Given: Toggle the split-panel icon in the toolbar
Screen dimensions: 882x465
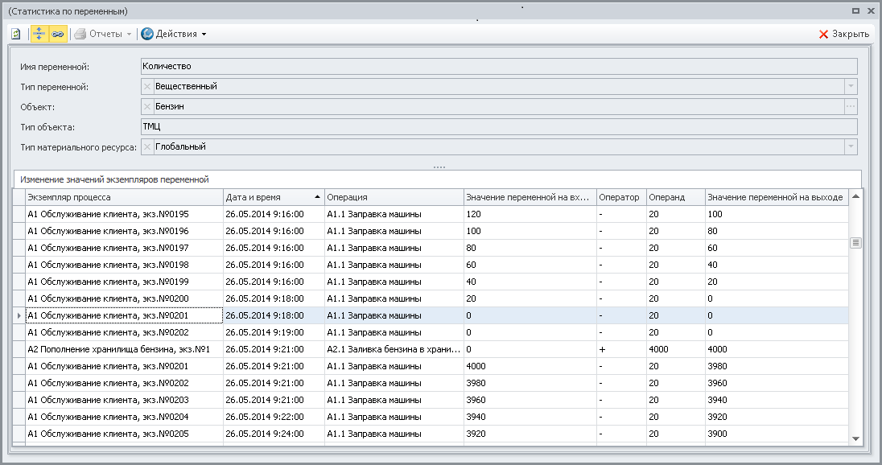Looking at the screenshot, I should click(39, 34).
